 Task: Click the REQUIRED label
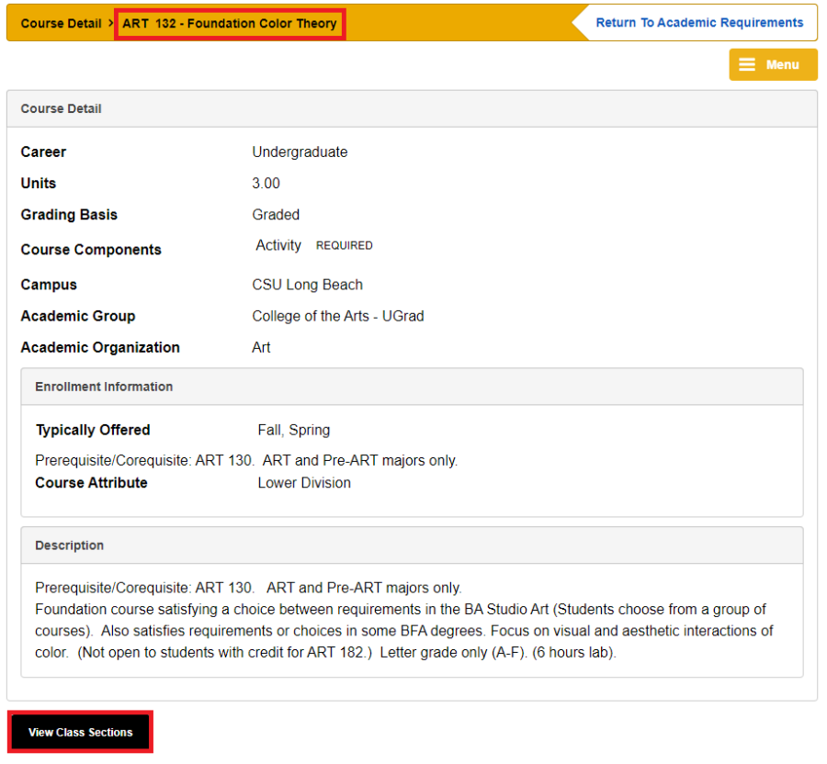pyautogui.click(x=344, y=245)
